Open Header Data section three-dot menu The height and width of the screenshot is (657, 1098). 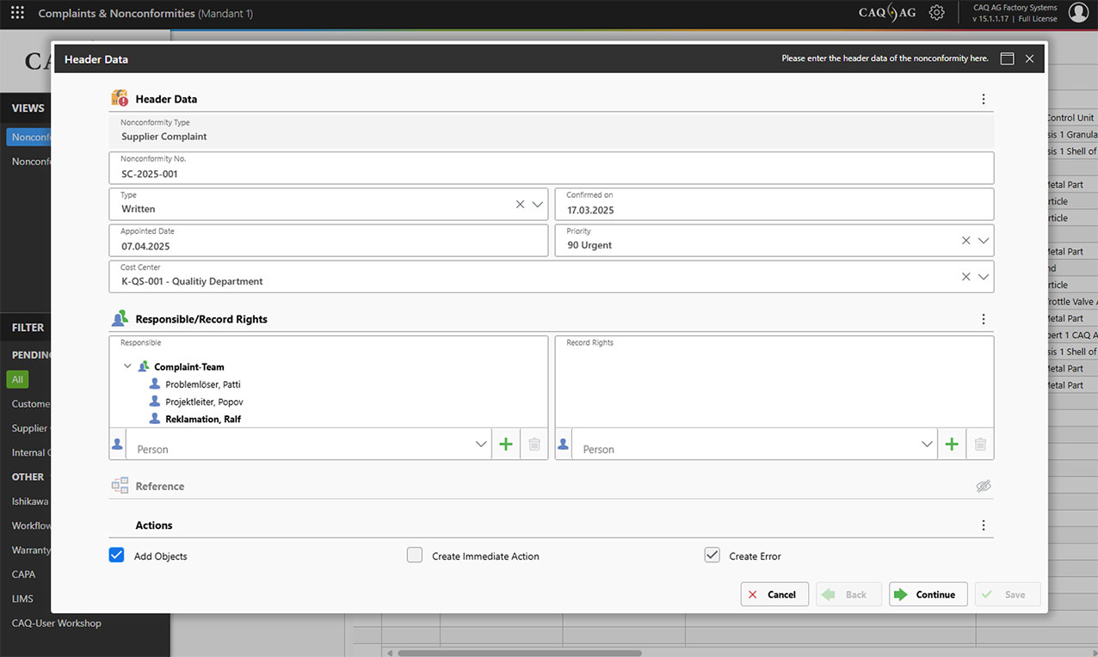[x=984, y=99]
